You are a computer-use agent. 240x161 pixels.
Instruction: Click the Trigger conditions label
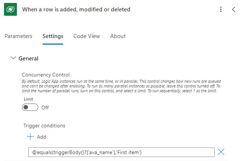click(x=44, y=126)
